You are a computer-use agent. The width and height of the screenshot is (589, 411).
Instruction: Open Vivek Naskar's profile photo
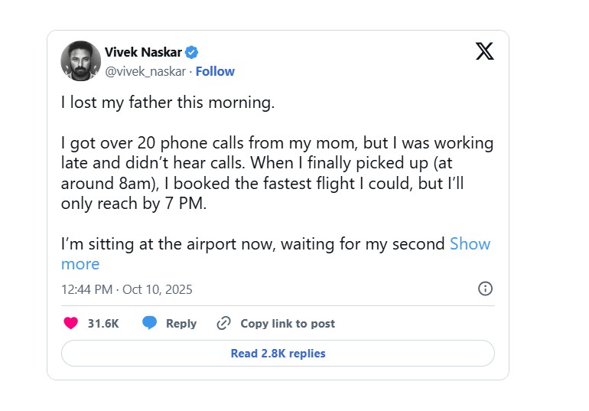point(80,60)
